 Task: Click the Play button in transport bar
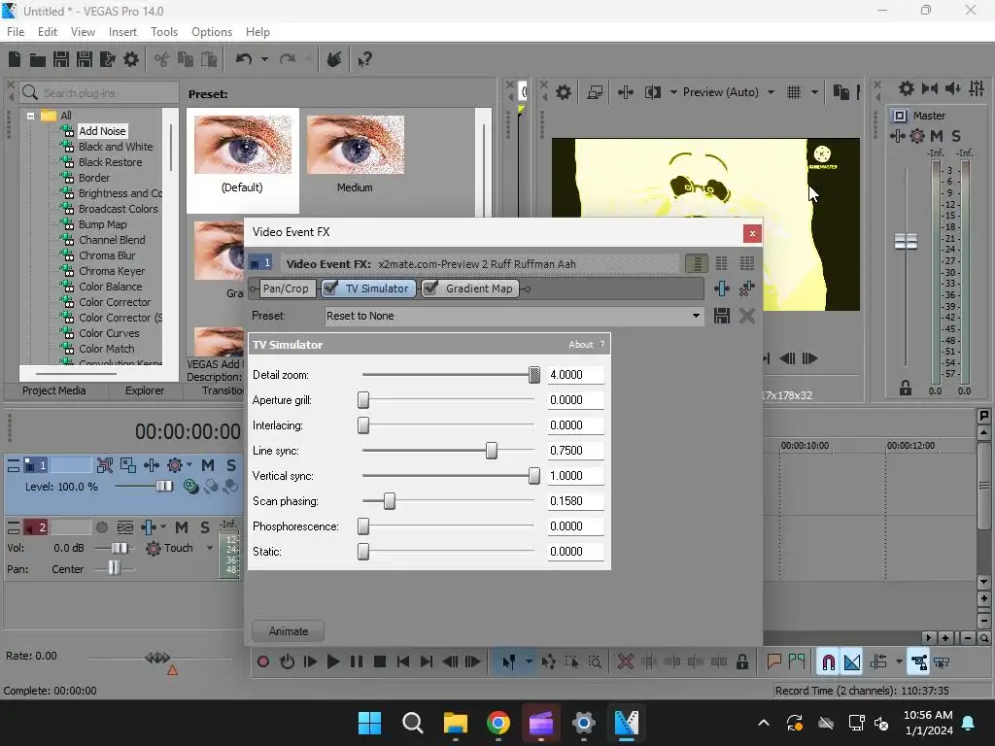coord(332,662)
